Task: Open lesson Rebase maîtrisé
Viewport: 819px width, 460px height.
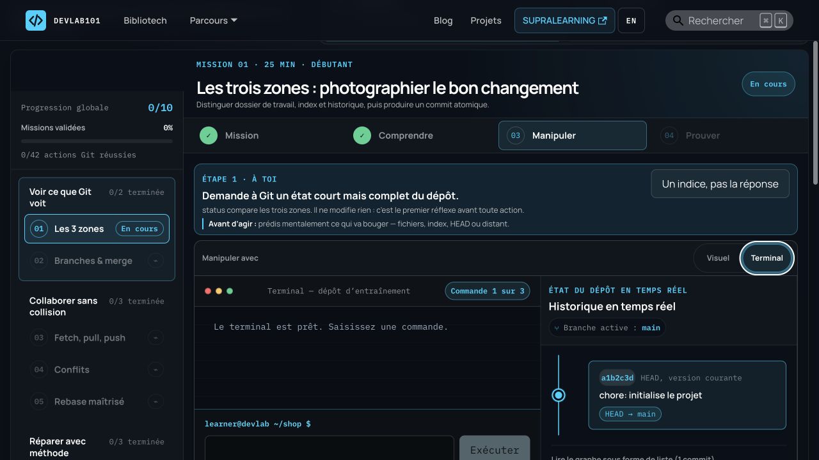Action: pos(97,401)
